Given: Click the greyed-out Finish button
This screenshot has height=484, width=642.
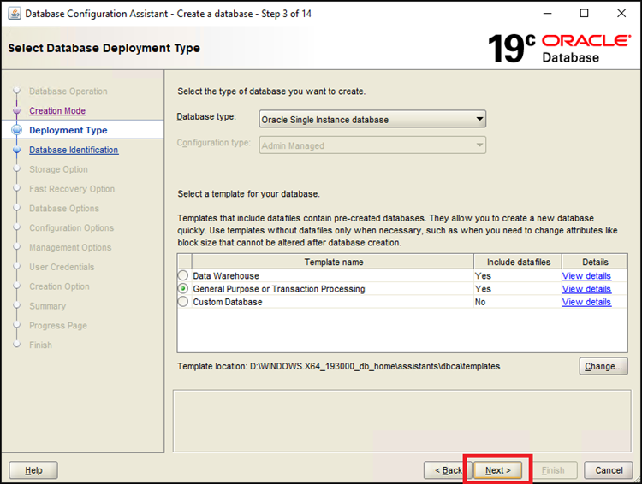Looking at the screenshot, I should click(x=553, y=470).
